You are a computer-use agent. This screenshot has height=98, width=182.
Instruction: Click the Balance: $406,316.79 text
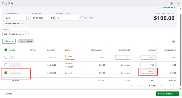[x=14, y=23]
